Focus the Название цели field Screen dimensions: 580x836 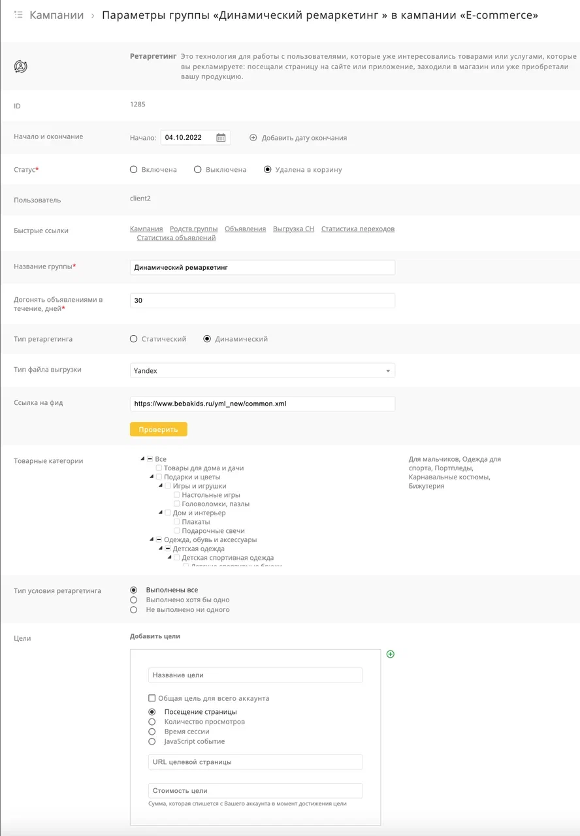point(255,675)
